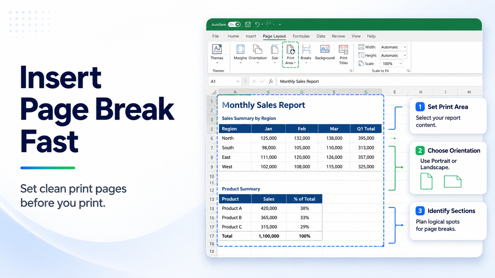
Task: Switch to the Home tab
Action: tap(233, 36)
